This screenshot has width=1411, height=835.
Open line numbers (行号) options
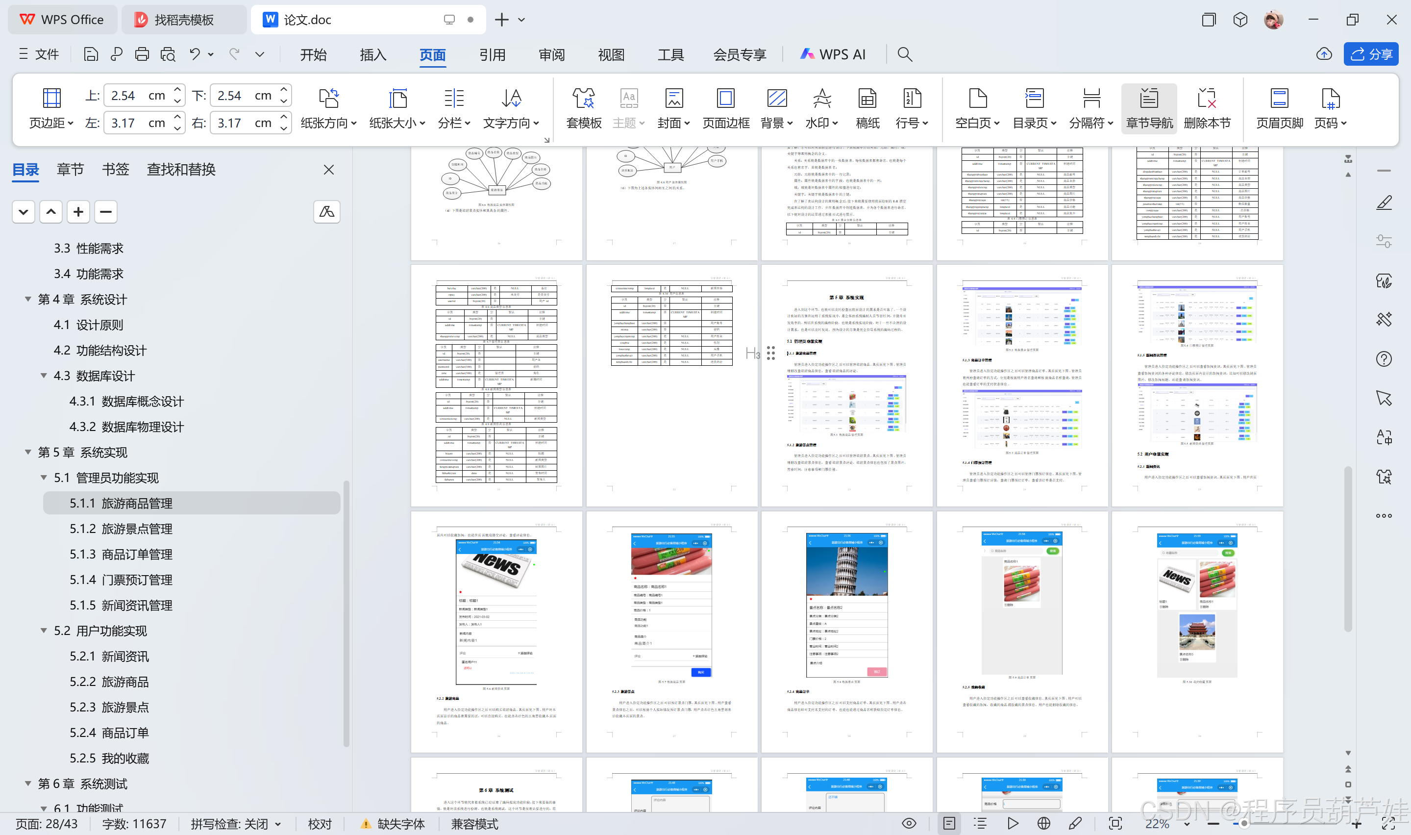pos(912,108)
